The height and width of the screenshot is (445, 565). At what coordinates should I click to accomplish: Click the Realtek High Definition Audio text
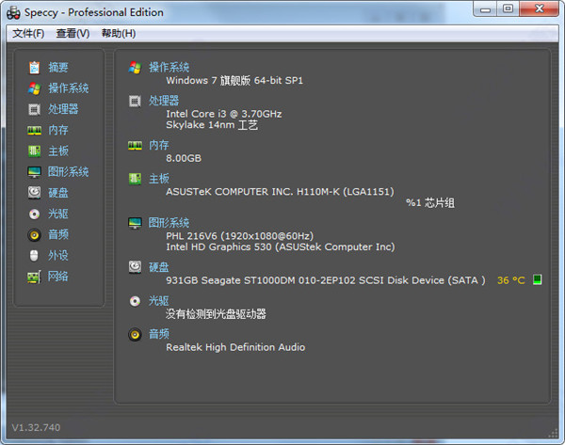pyautogui.click(x=235, y=347)
